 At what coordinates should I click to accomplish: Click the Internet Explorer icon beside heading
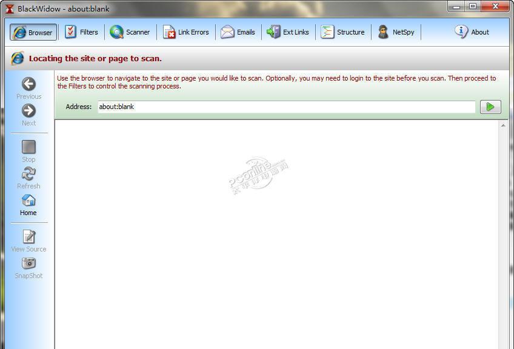18,58
